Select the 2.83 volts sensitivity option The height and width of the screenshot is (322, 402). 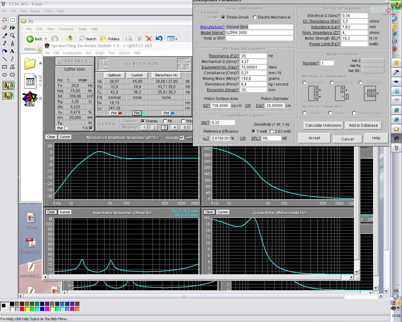pos(272,131)
